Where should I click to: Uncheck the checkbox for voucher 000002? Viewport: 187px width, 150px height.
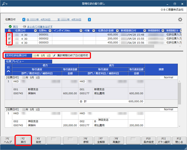(x=9, y=38)
